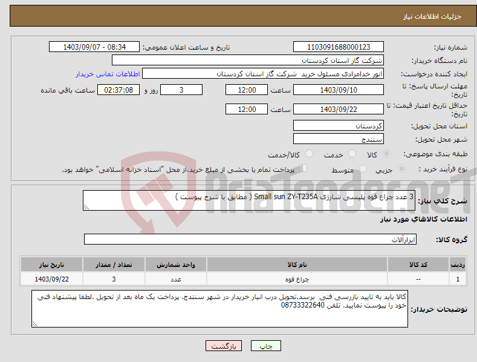
Task: Click the remaining days field showing 3
Action: tap(181, 90)
